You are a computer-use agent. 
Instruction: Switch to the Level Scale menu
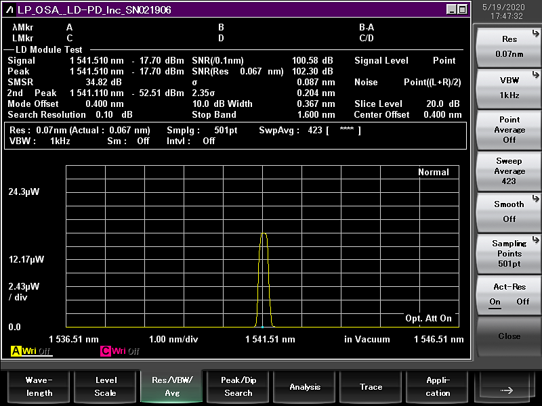coord(105,386)
